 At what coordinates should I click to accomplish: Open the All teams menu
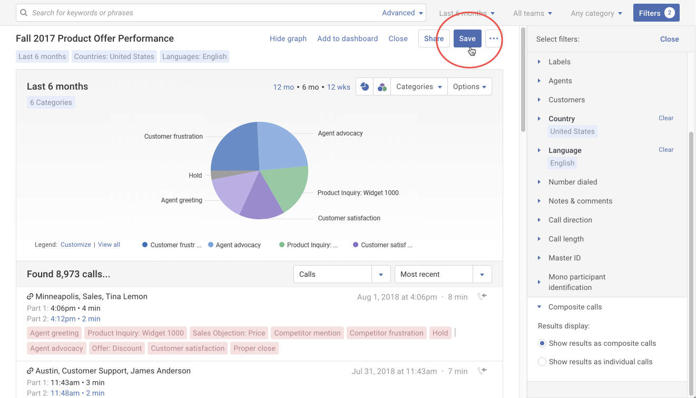pos(532,13)
